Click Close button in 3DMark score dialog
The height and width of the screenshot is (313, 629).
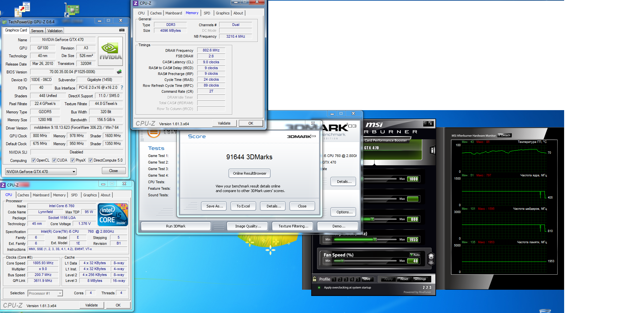pos(302,206)
